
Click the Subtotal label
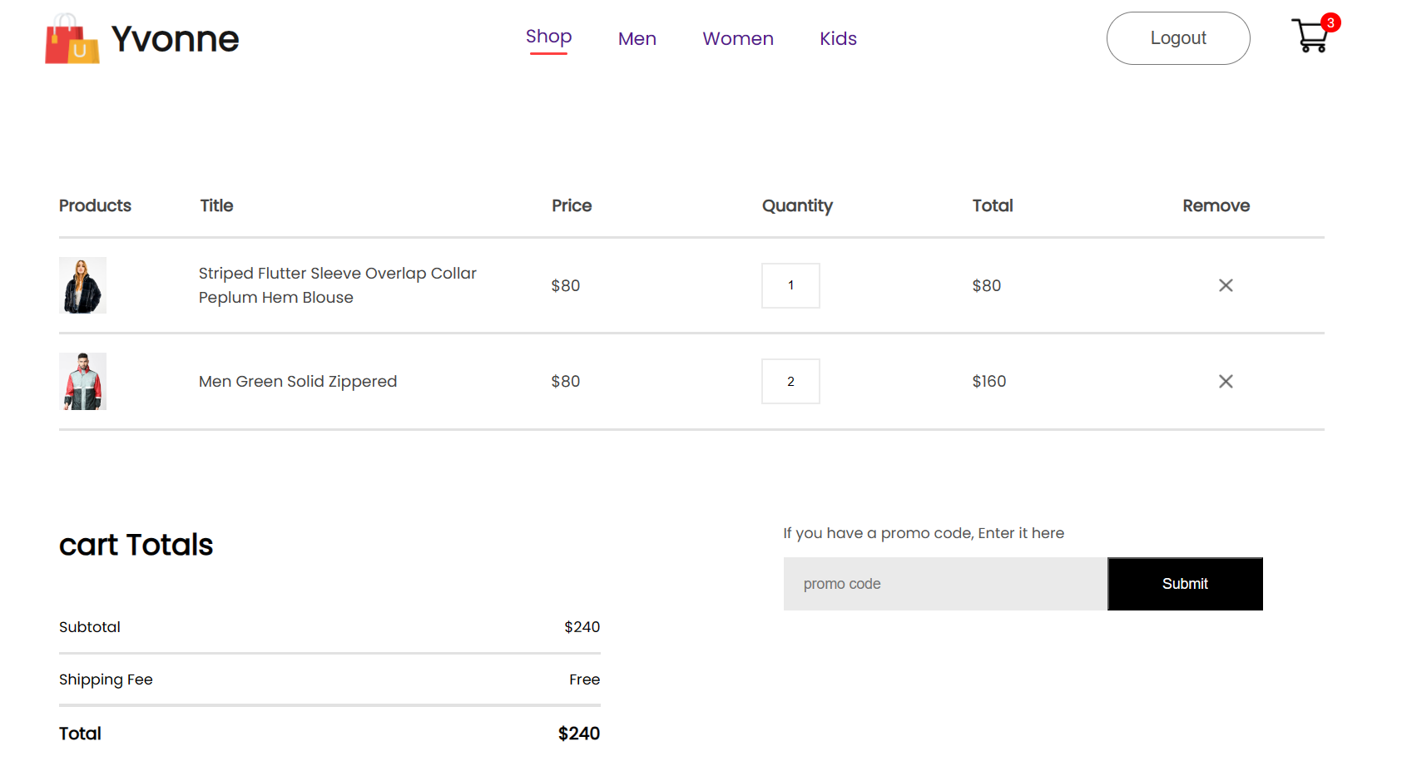pyautogui.click(x=90, y=627)
